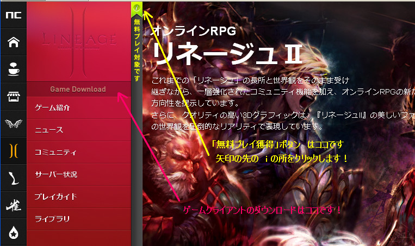Open the サーバー状況 menu item
The height and width of the screenshot is (246, 415).
79,174
